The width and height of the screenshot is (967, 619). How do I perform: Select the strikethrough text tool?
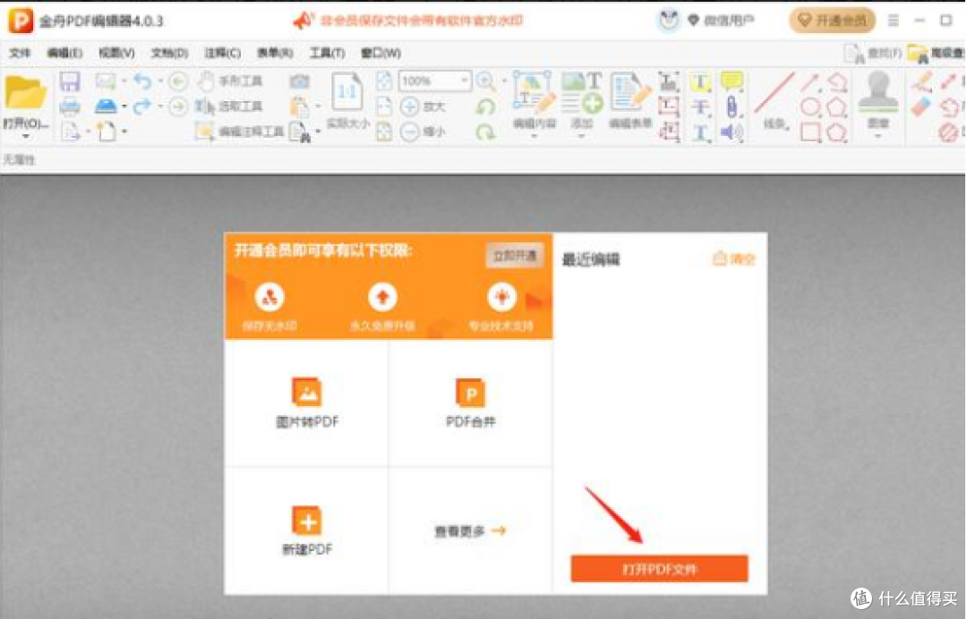700,107
